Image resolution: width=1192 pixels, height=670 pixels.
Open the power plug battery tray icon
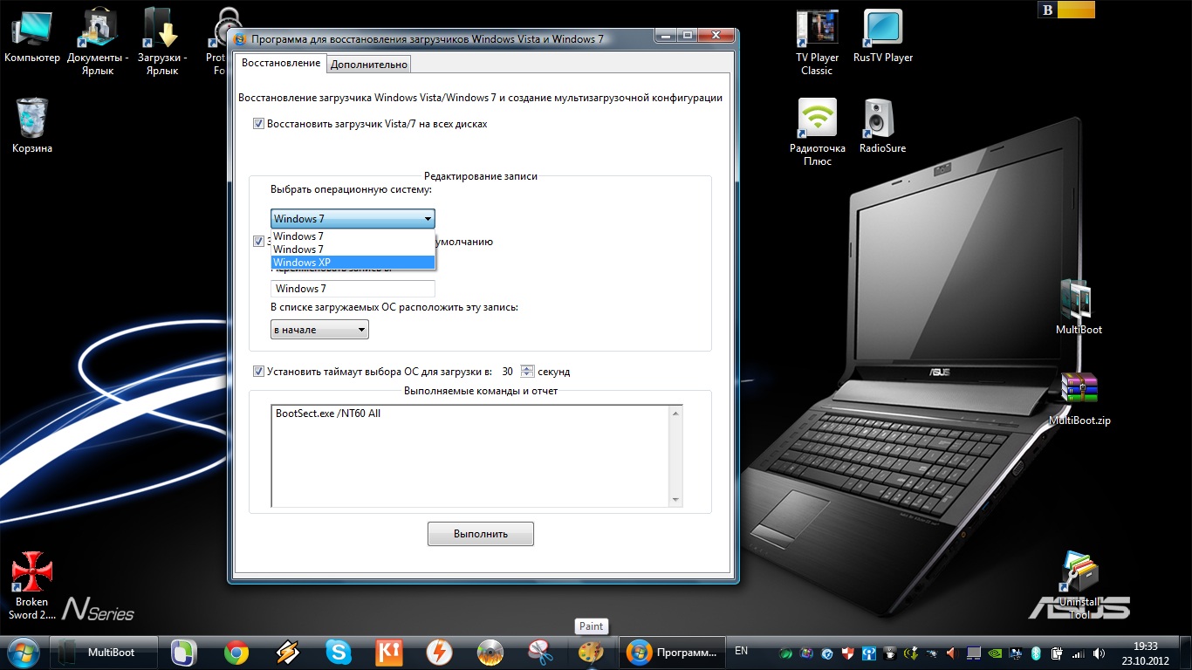pyautogui.click(x=1057, y=653)
